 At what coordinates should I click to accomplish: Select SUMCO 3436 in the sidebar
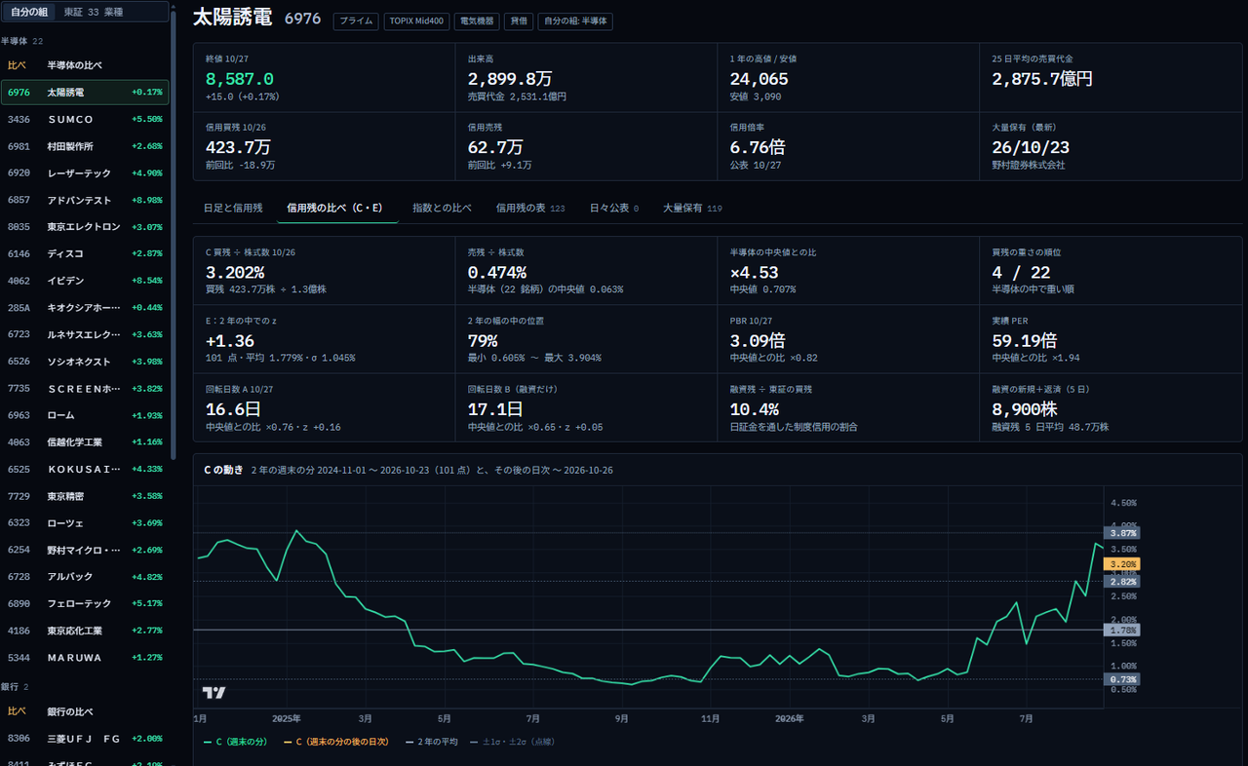(x=85, y=119)
